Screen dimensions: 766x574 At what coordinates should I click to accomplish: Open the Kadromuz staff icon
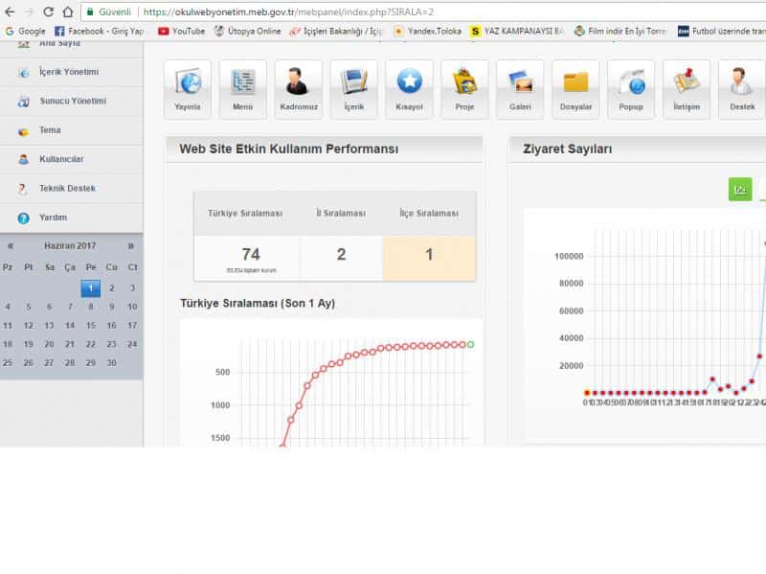pyautogui.click(x=299, y=88)
